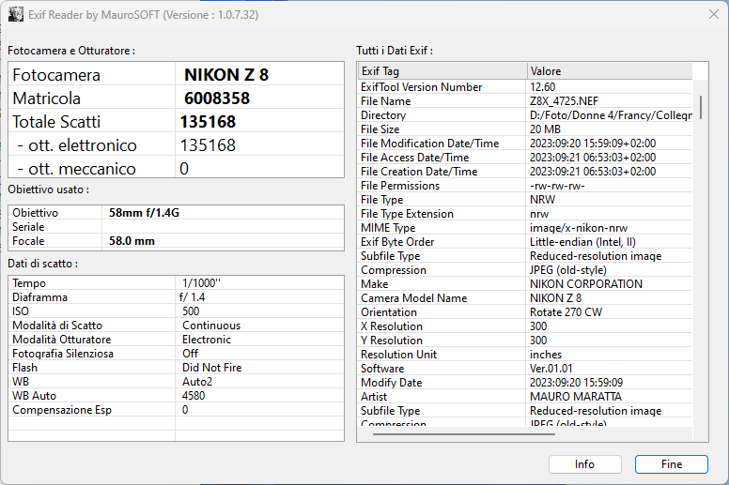Select the File Modification Date/Time row
Screen dimensions: 729x485
tap(525, 144)
